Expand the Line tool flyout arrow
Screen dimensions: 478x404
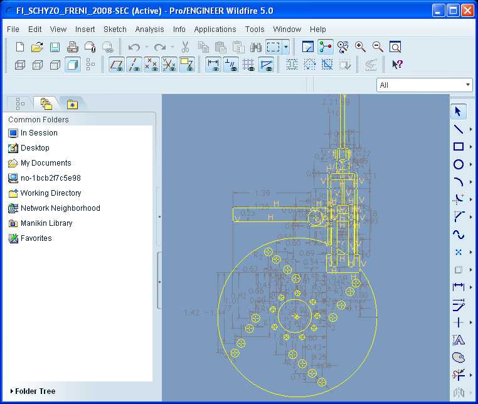[x=471, y=129]
